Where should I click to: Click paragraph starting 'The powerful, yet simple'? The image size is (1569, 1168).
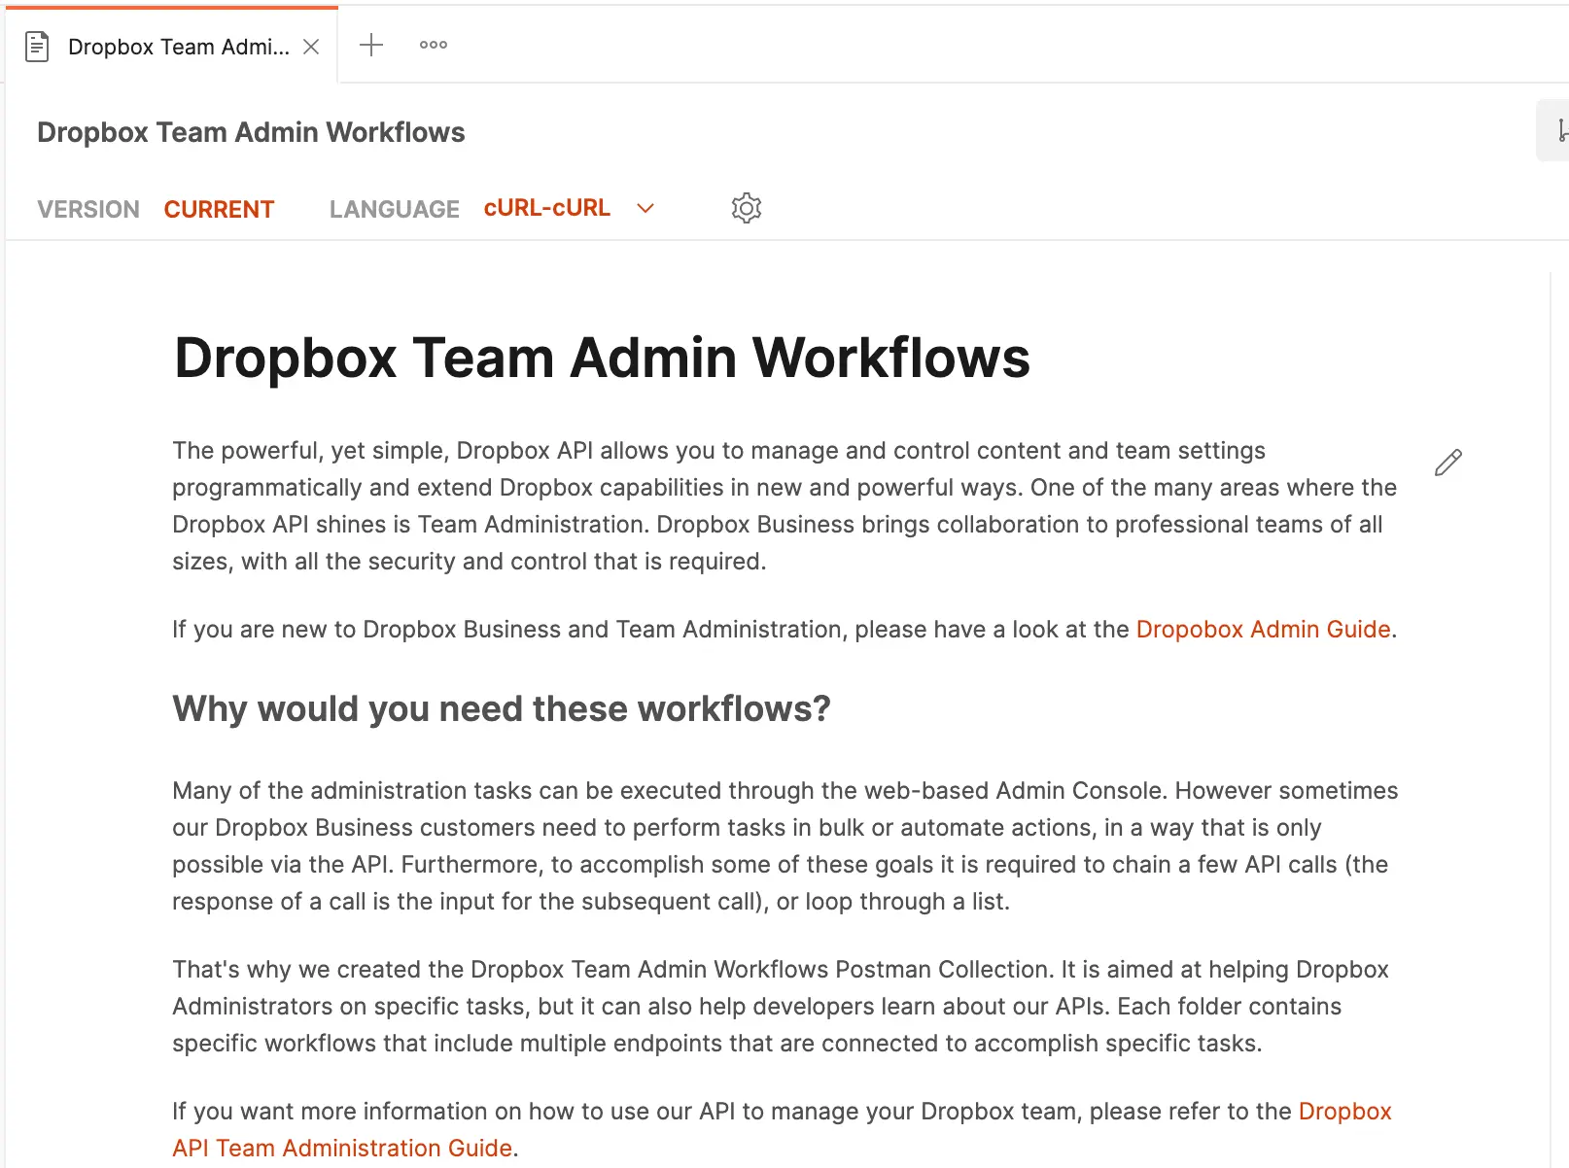click(x=784, y=505)
